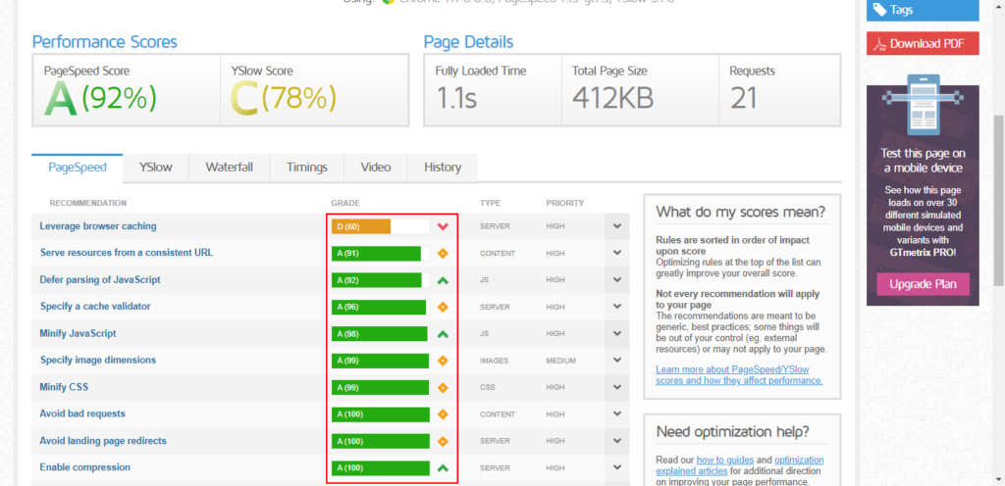The width and height of the screenshot is (1005, 486).
Task: Click the A (98) grade bar
Action: [381, 334]
